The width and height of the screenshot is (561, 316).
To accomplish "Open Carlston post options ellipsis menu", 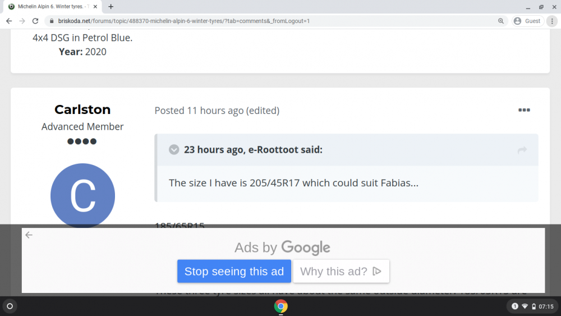I will [524, 110].
